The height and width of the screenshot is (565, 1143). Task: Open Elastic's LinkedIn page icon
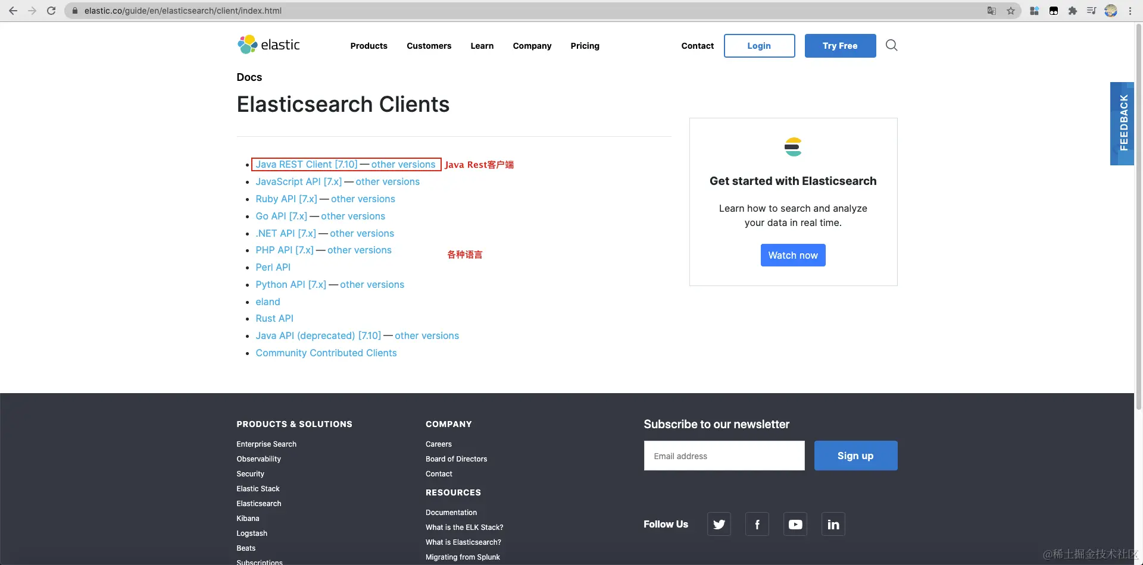pos(833,524)
